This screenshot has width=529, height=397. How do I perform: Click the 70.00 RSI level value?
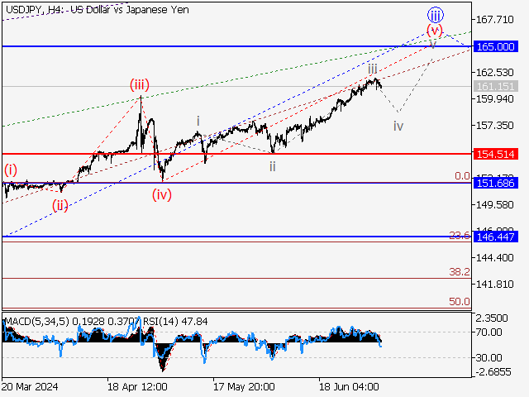tap(488, 332)
